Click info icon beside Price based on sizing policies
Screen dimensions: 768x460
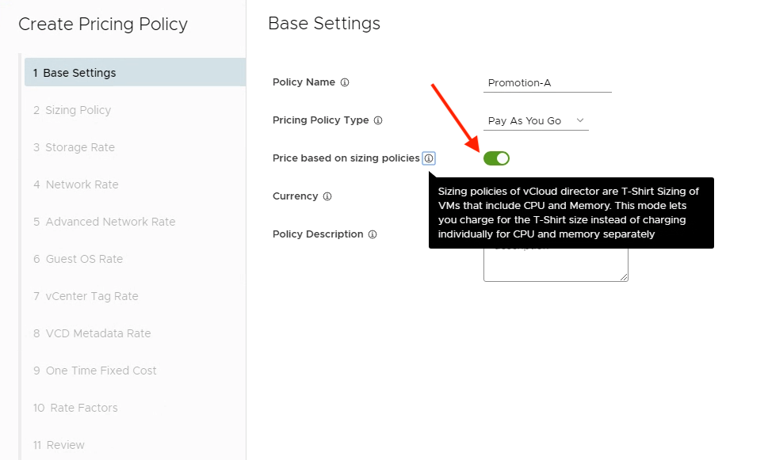[x=429, y=158]
